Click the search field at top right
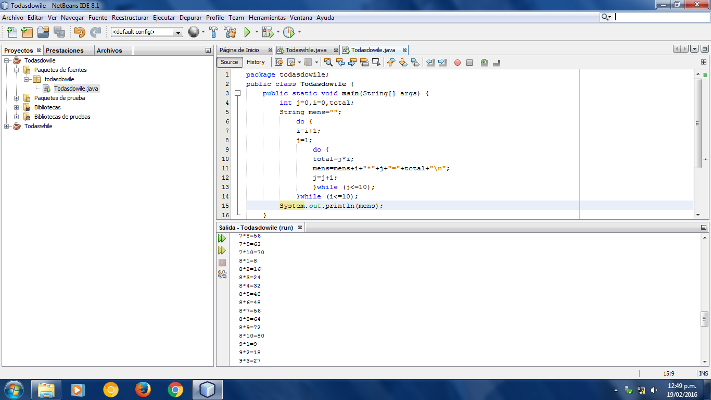This screenshot has width=711, height=400. coord(662,17)
